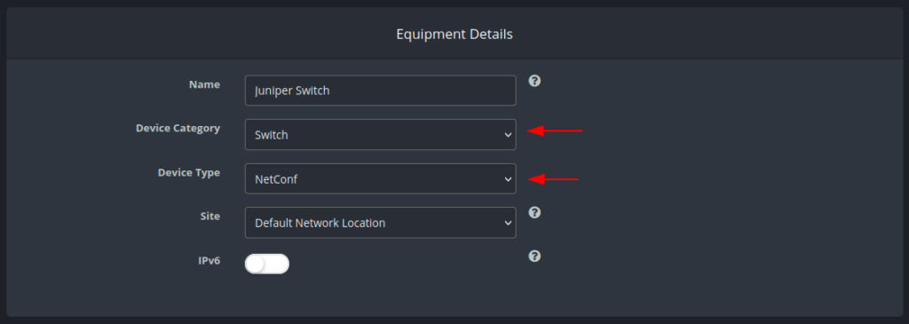The image size is (909, 324).
Task: Click the Device Type chevron arrow
Action: [x=508, y=179]
